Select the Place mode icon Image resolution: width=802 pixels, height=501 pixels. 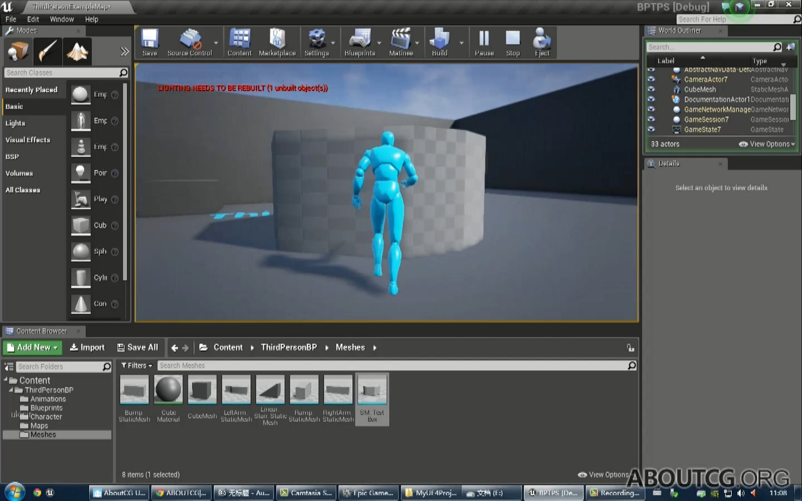click(x=18, y=52)
